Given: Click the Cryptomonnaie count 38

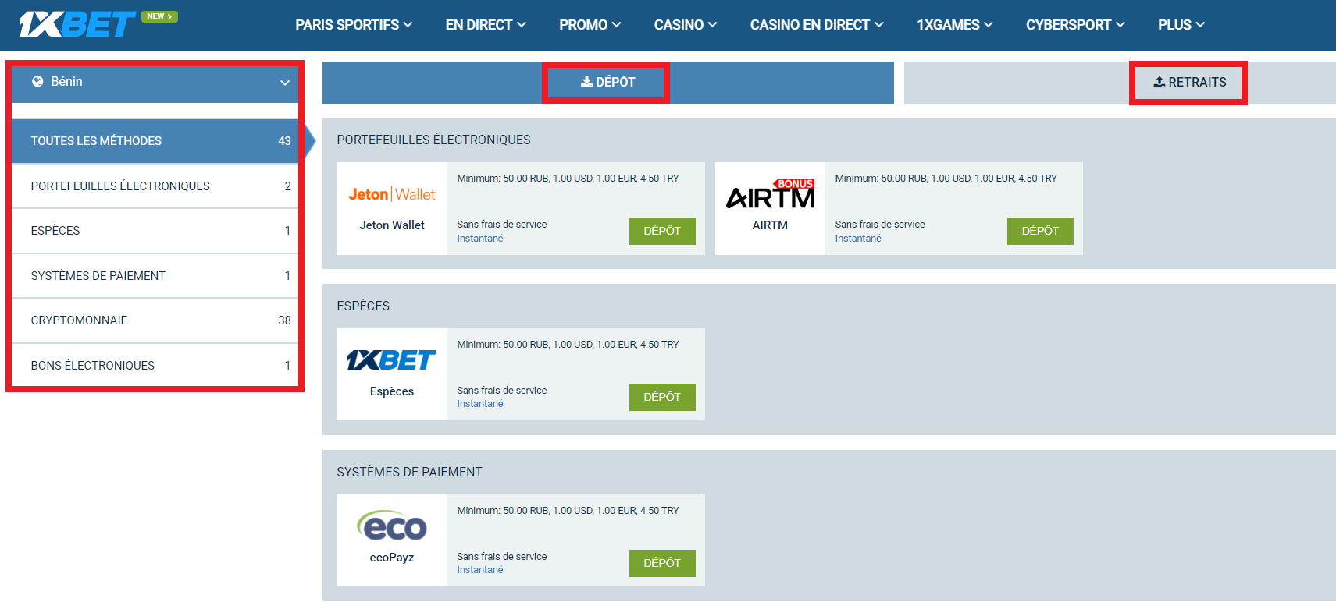Looking at the screenshot, I should [x=284, y=320].
